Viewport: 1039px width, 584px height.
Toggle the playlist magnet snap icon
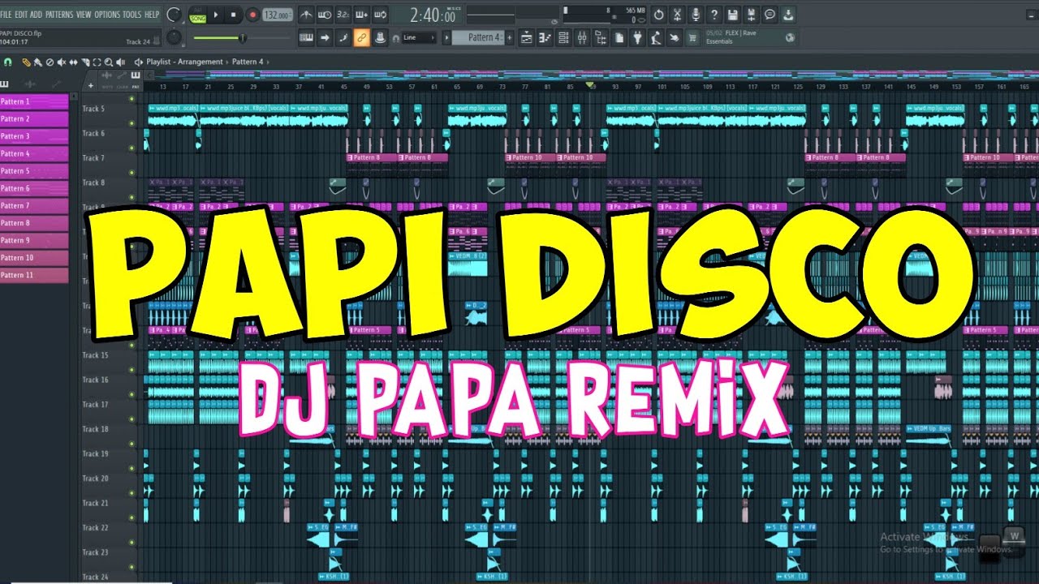7,62
